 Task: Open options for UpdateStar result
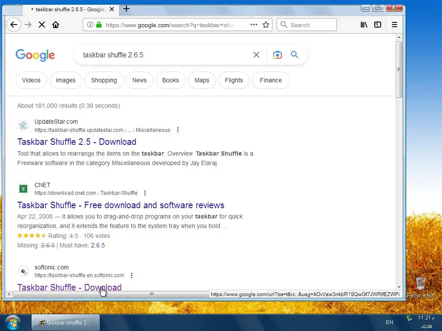coord(177,130)
